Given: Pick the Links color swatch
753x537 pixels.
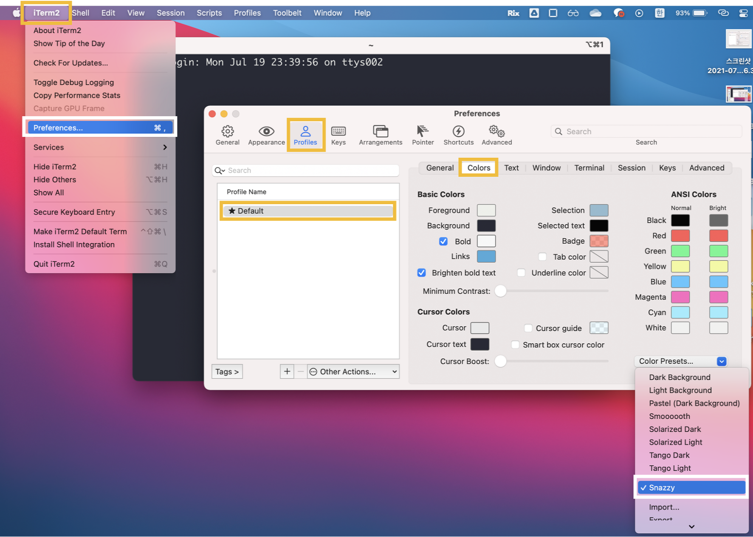Looking at the screenshot, I should [x=486, y=256].
